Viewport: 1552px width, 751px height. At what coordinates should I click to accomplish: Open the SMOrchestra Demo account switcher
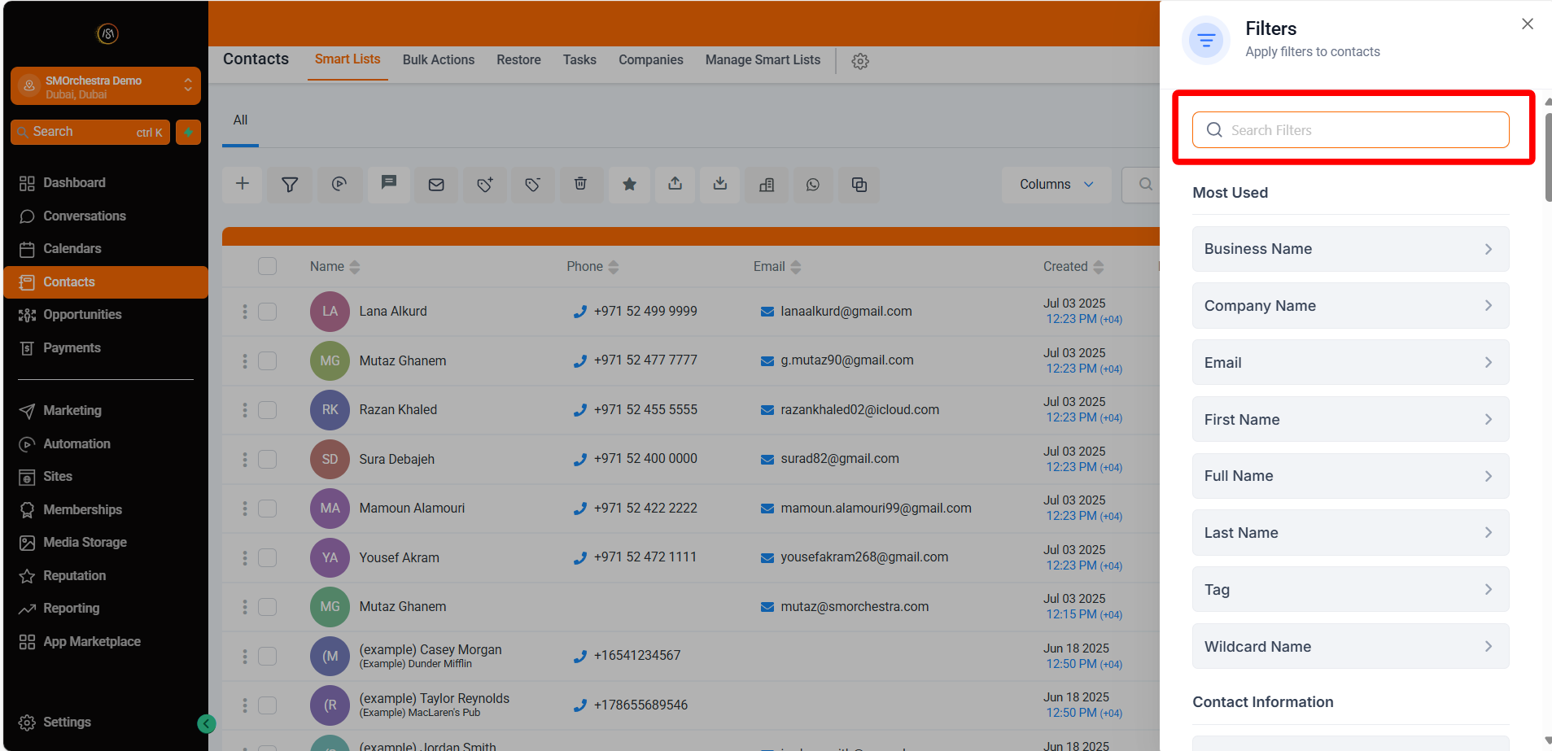click(106, 86)
